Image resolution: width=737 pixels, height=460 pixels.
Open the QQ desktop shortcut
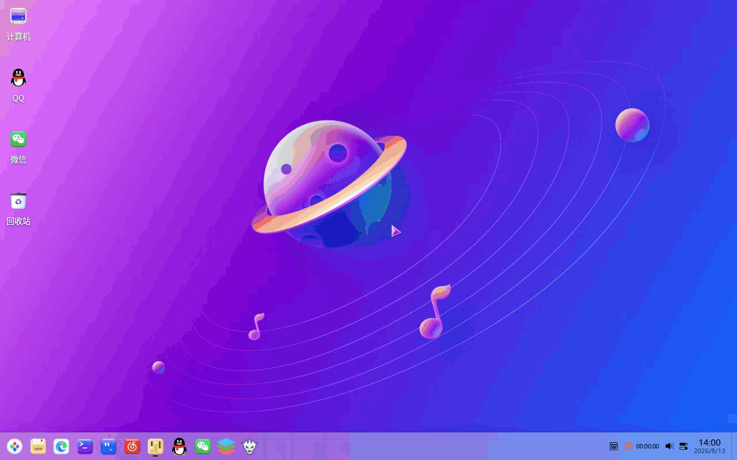click(18, 85)
